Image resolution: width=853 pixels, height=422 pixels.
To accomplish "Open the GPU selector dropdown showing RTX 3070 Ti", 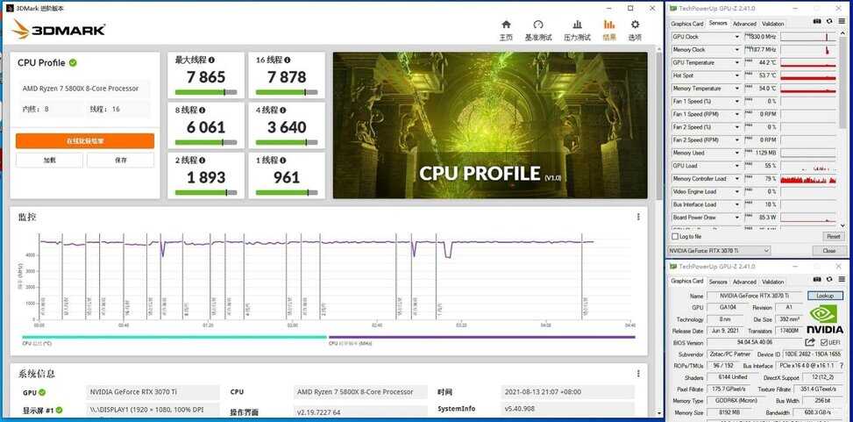I will [x=719, y=250].
